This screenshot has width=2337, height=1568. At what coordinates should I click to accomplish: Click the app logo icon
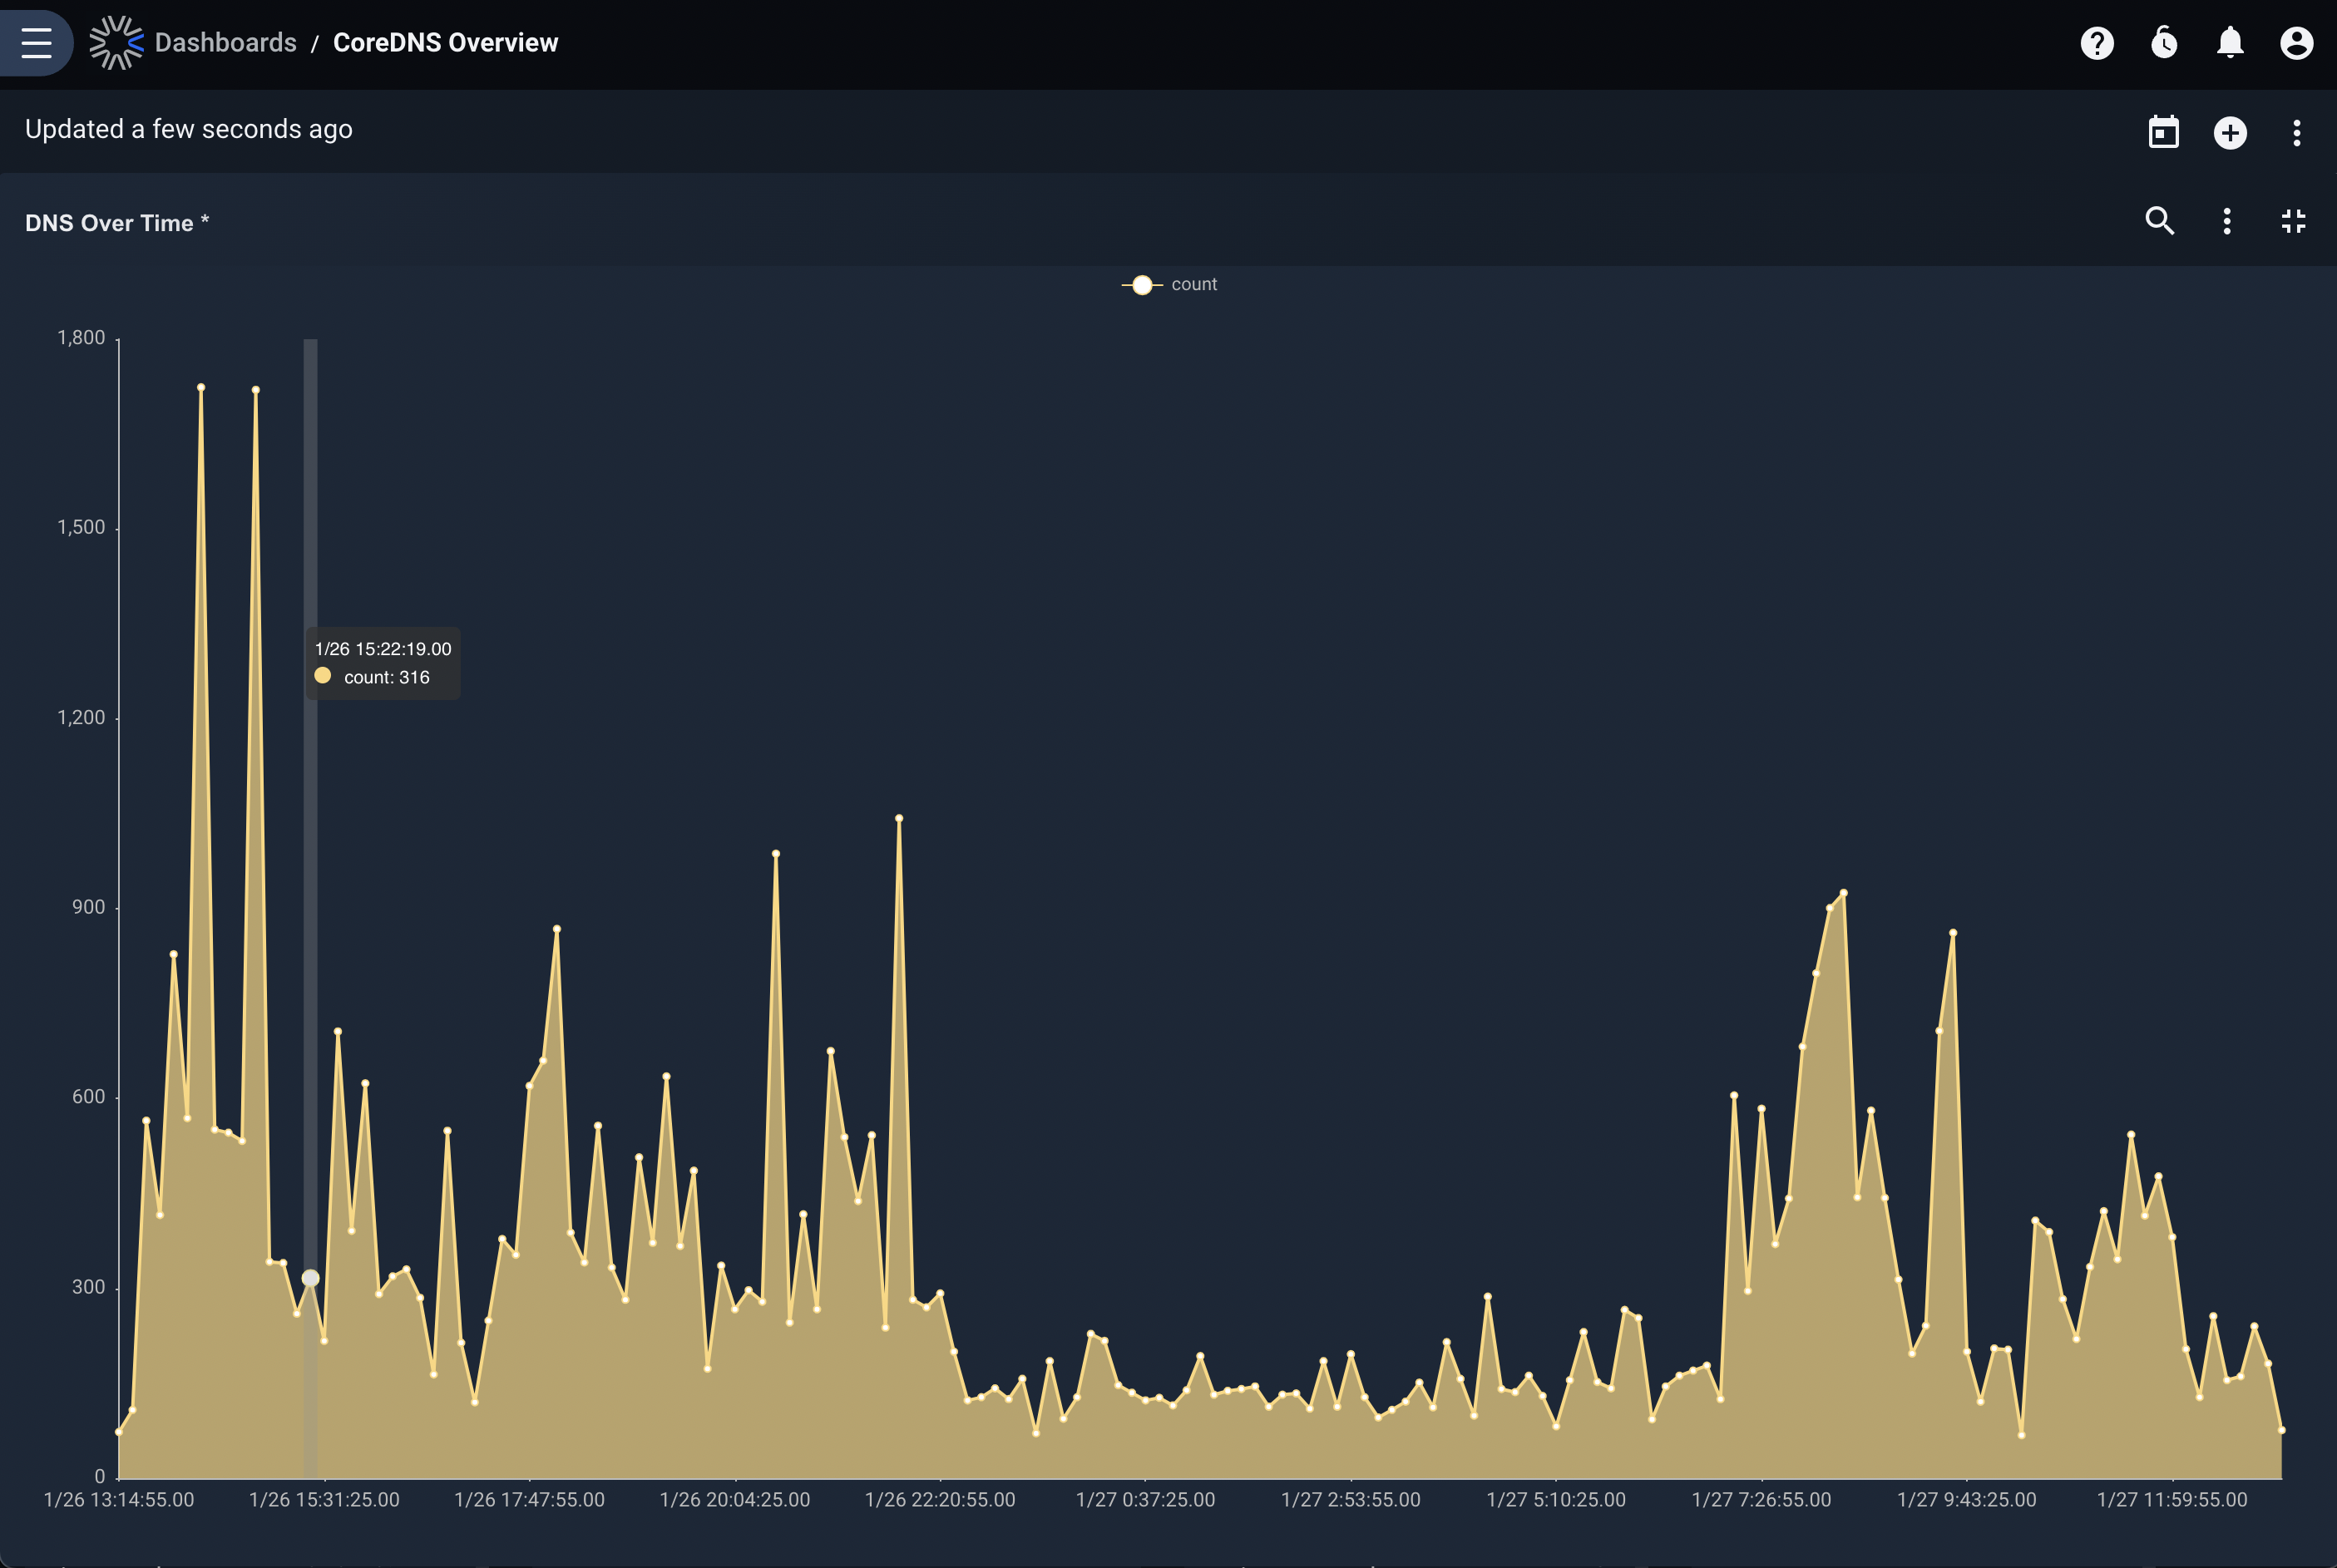[116, 42]
